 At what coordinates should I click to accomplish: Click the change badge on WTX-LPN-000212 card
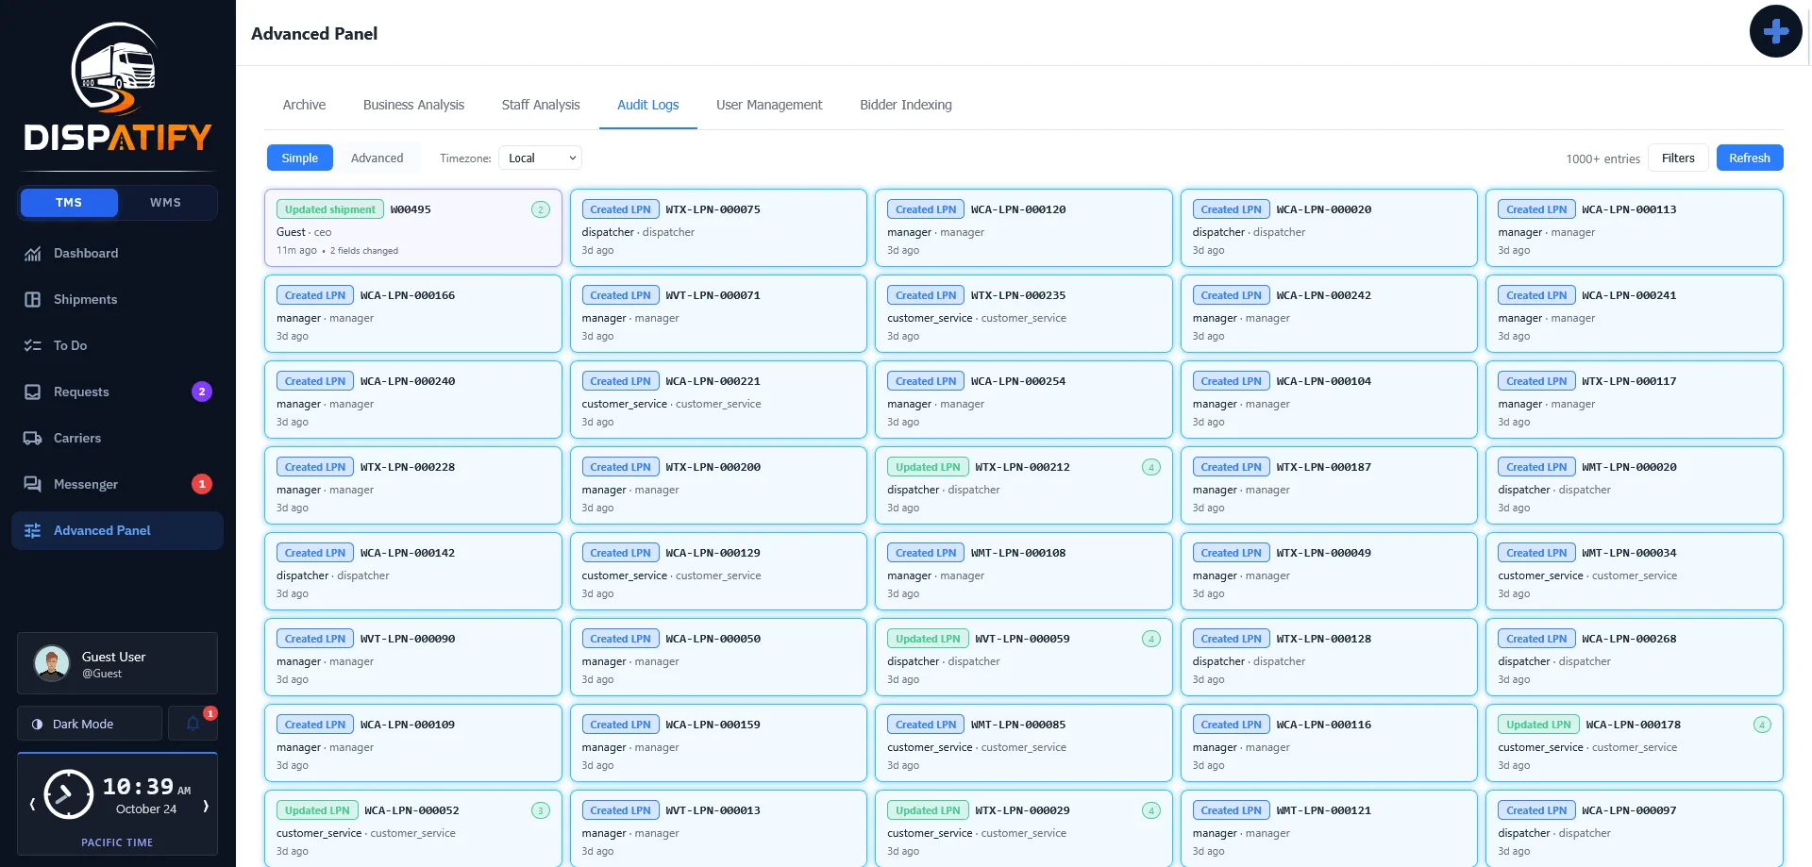click(1151, 467)
